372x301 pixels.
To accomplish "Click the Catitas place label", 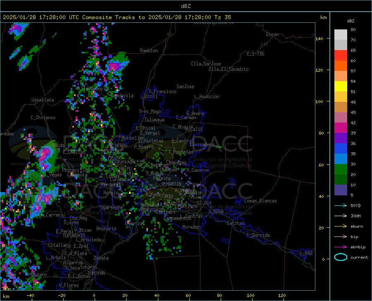I will pyautogui.click(x=236, y=223).
